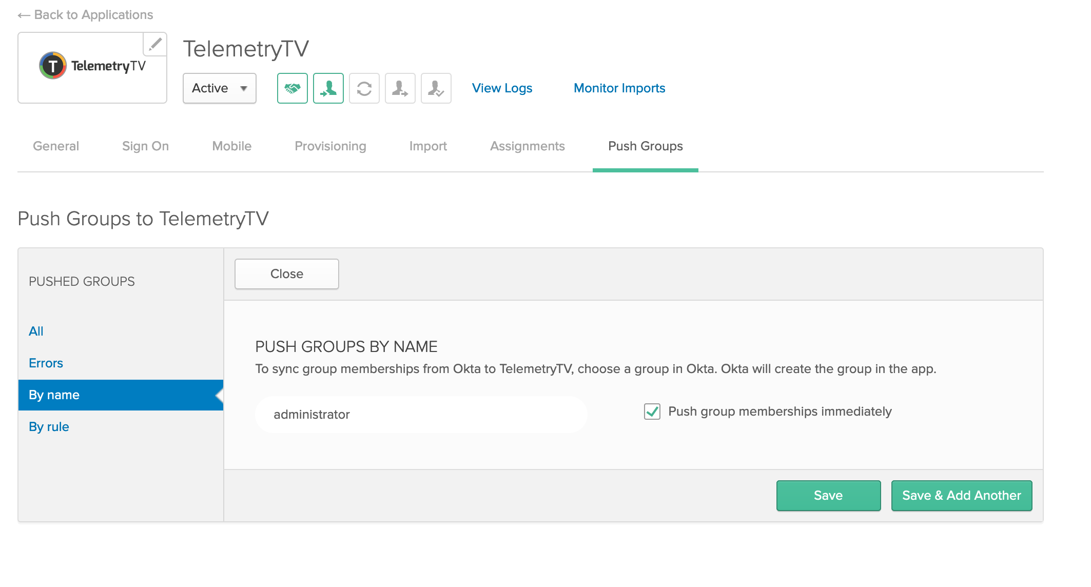This screenshot has height=587, width=1091.
Task: Click Save & Add Another button
Action: click(961, 495)
